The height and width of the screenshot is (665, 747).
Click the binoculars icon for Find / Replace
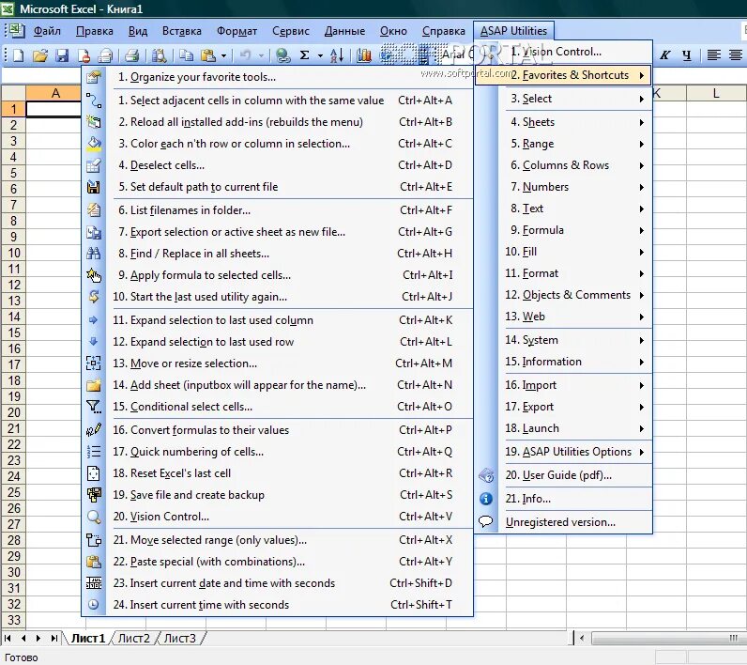pos(94,253)
